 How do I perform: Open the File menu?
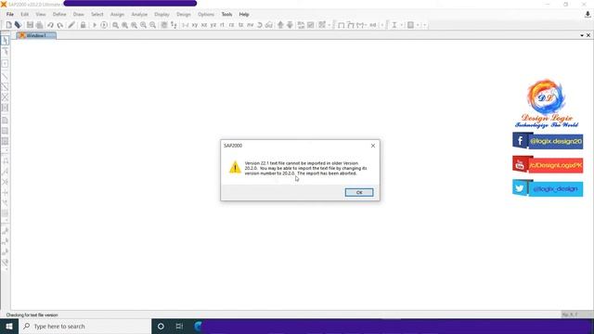[10, 15]
